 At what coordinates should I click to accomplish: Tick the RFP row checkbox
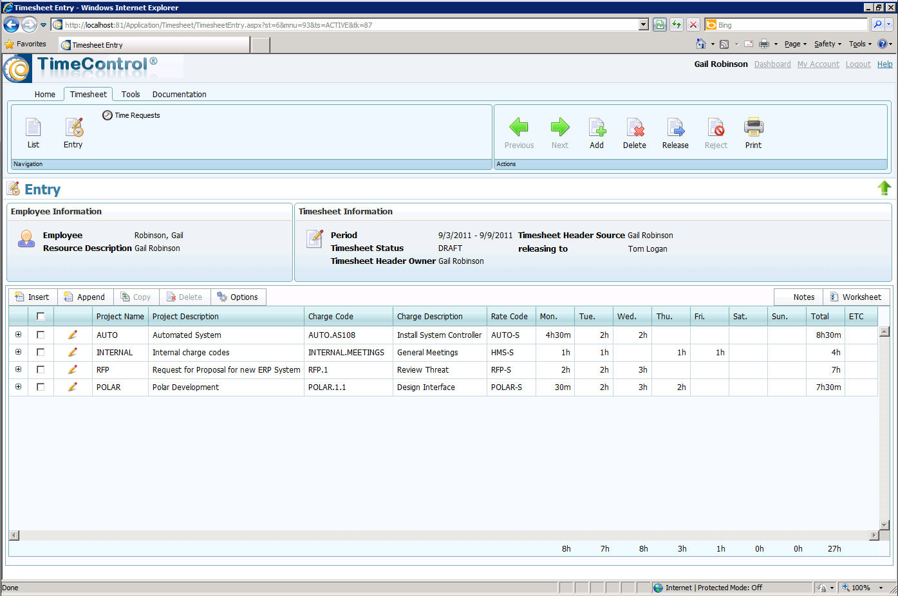pyautogui.click(x=41, y=369)
